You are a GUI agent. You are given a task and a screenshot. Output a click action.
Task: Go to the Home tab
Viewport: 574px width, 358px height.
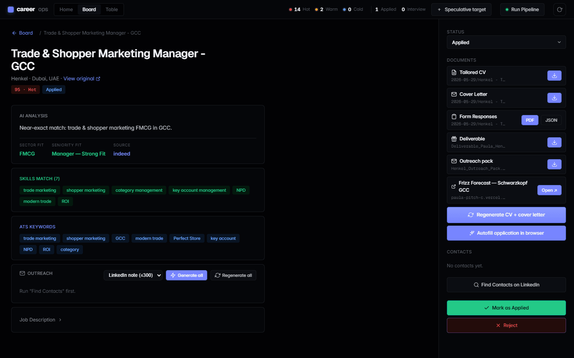coord(66,10)
